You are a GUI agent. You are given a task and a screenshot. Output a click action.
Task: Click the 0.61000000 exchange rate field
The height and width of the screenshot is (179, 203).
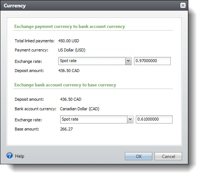[x=154, y=119]
